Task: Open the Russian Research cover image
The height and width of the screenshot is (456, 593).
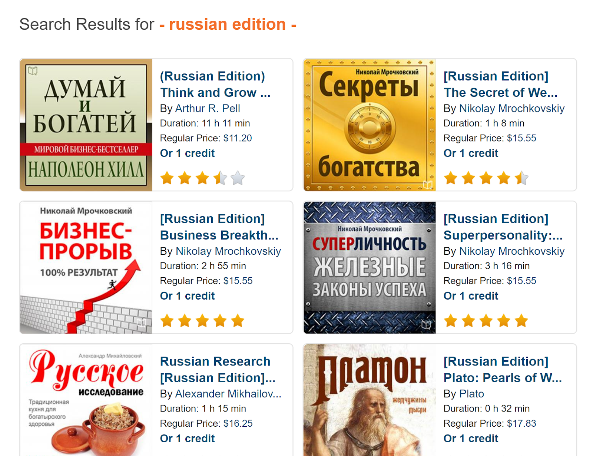Action: 86,400
